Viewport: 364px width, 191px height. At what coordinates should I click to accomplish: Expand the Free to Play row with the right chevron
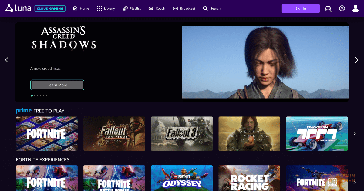(x=354, y=134)
